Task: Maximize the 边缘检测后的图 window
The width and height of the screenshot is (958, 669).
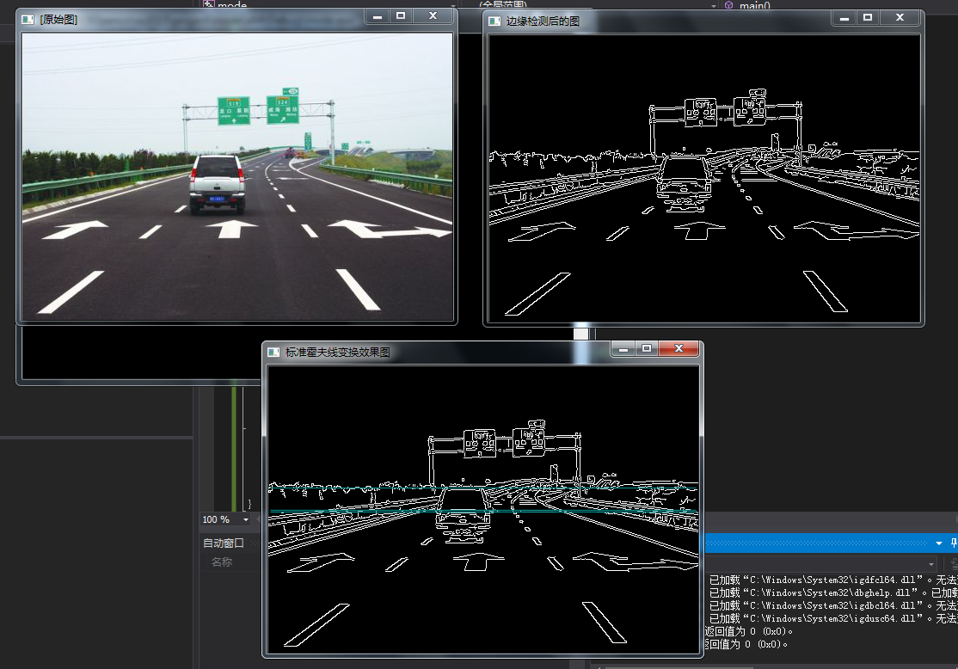Action: coord(868,18)
